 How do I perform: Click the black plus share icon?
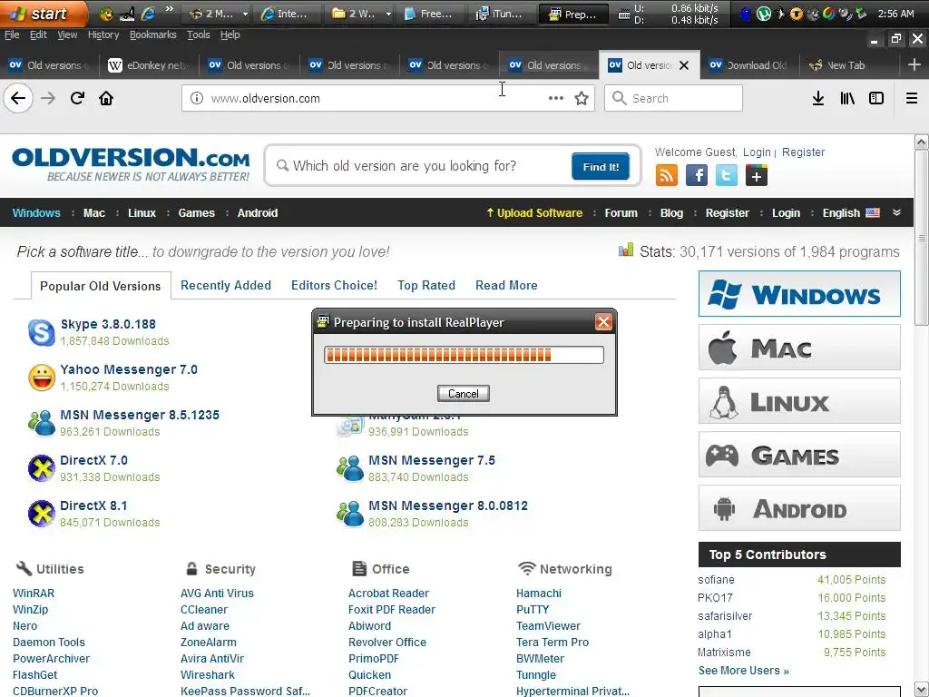(757, 175)
